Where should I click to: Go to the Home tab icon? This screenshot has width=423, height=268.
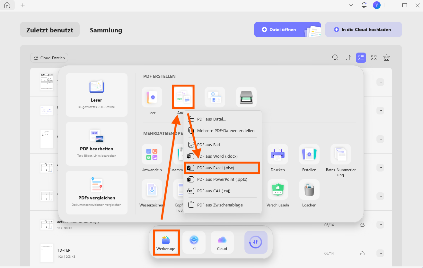click(7, 5)
